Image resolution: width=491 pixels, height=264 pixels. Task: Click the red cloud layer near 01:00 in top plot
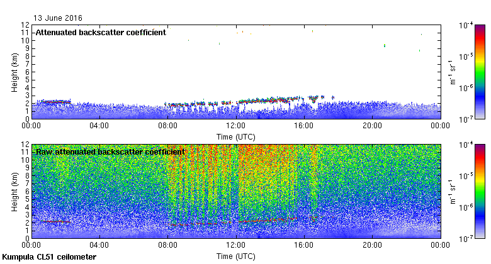pyautogui.click(x=55, y=101)
